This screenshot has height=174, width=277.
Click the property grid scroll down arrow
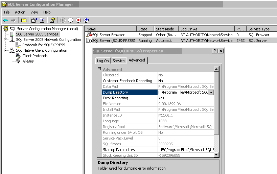click(x=216, y=155)
